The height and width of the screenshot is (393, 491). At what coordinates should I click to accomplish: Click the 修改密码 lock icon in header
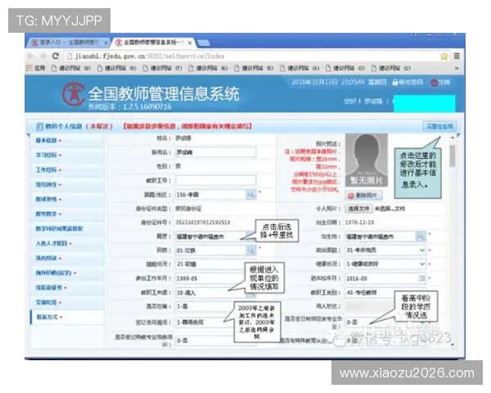coord(395,83)
